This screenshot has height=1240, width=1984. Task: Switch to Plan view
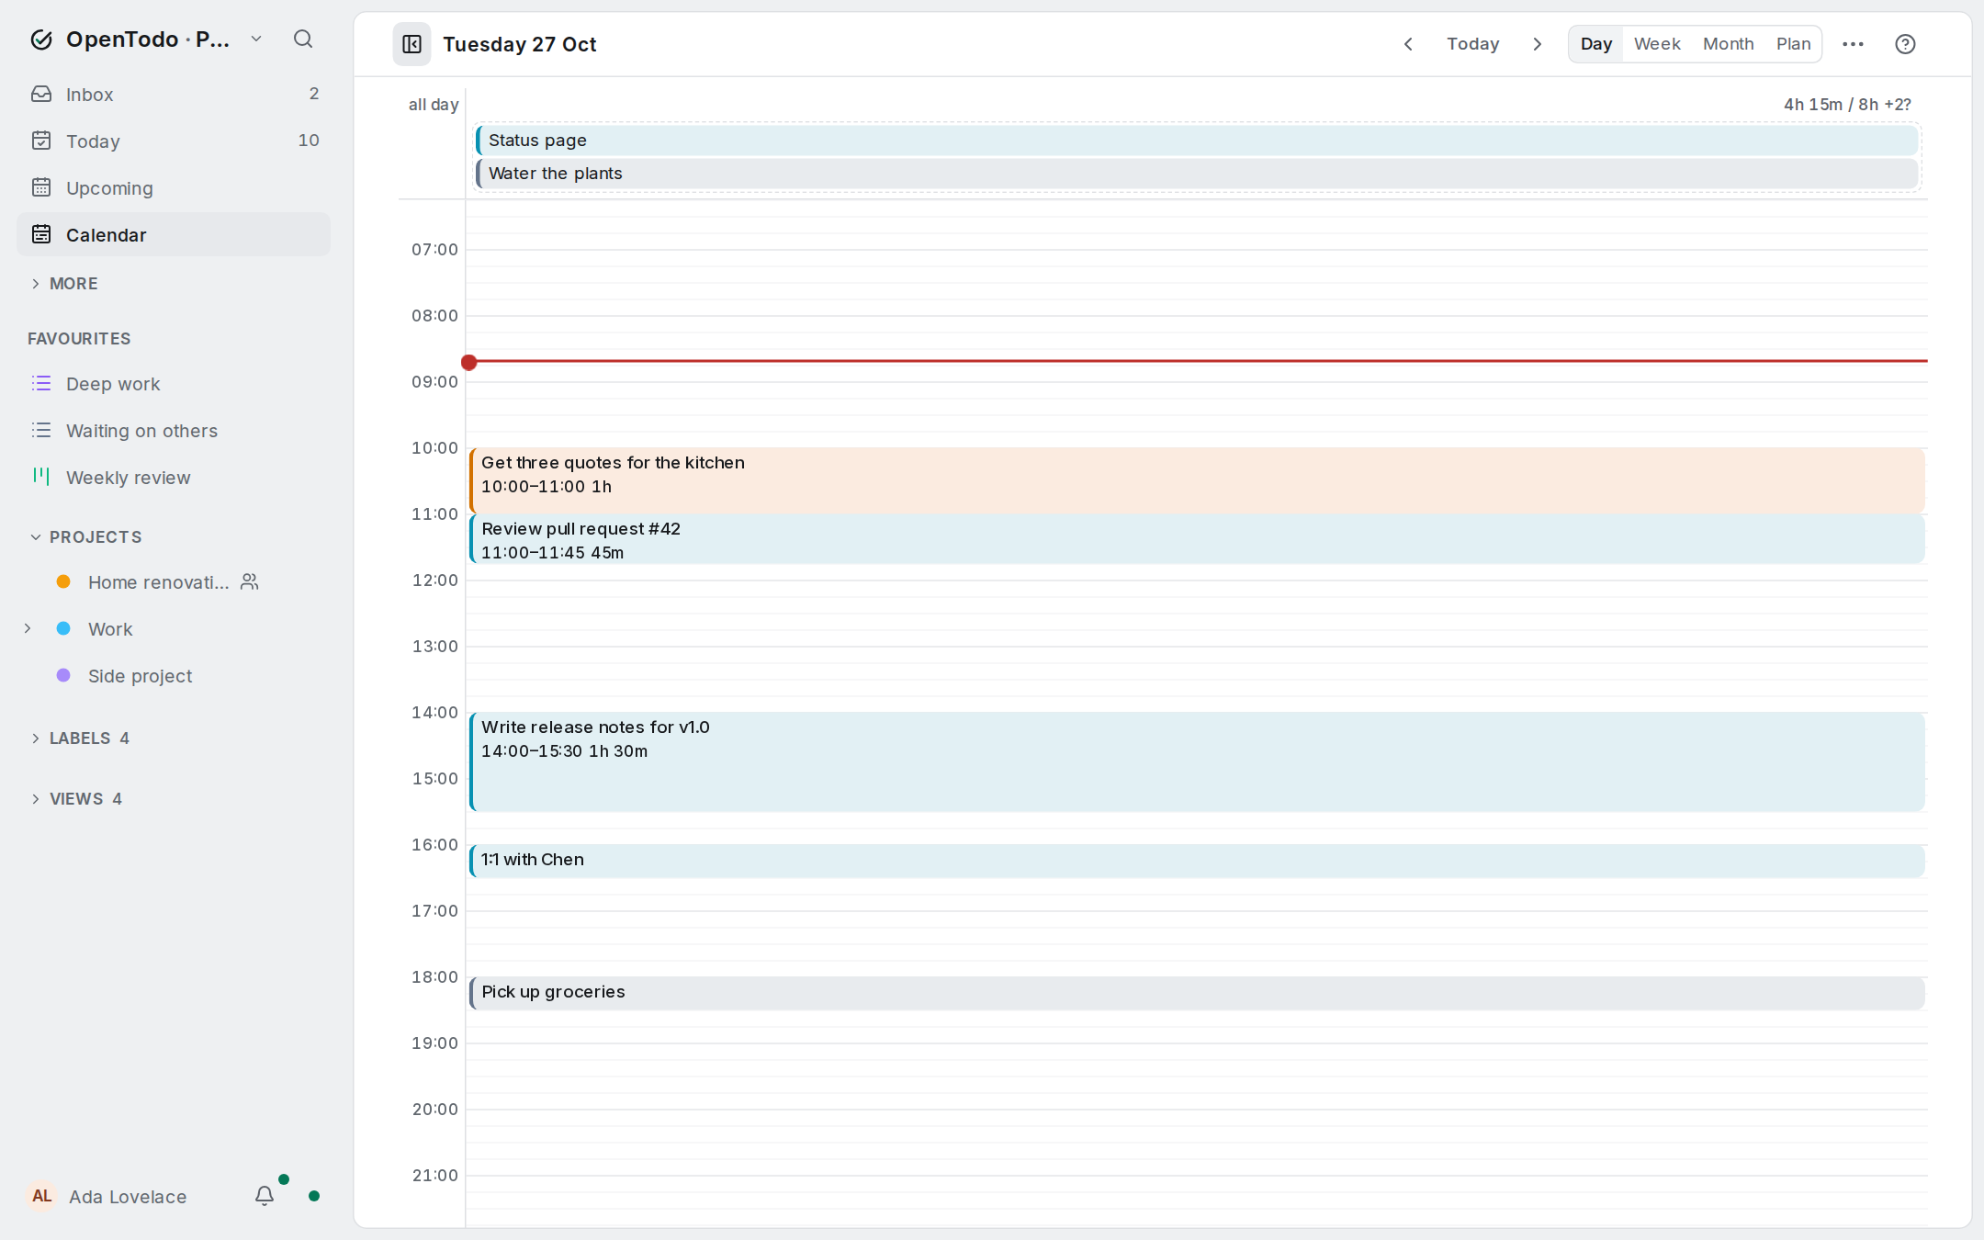1793,44
